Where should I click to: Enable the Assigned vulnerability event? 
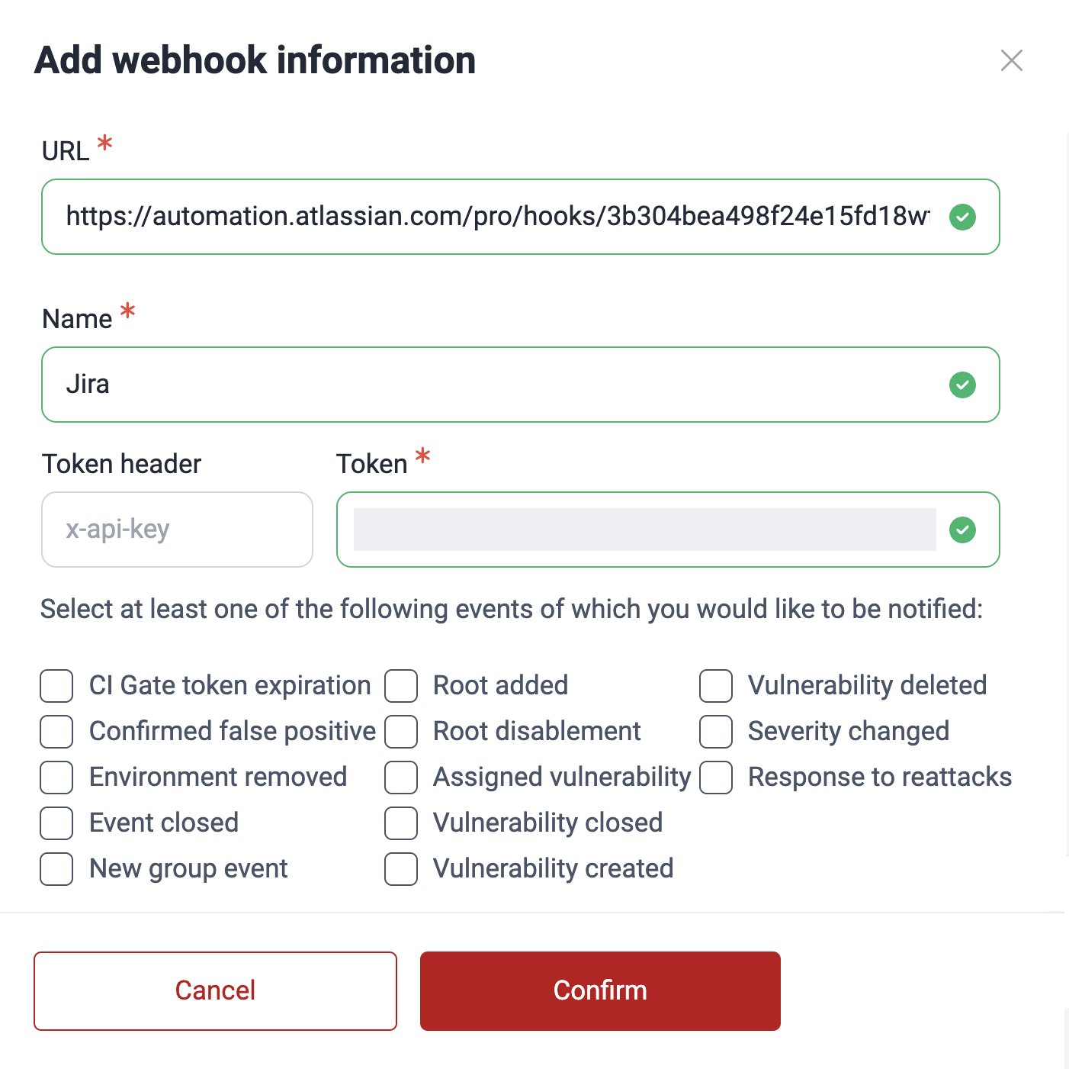coord(401,777)
